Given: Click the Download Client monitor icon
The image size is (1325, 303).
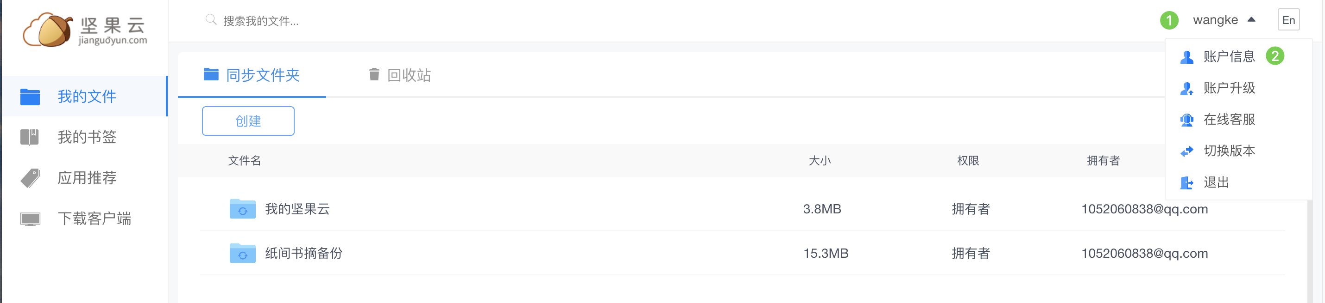Looking at the screenshot, I should coord(30,219).
